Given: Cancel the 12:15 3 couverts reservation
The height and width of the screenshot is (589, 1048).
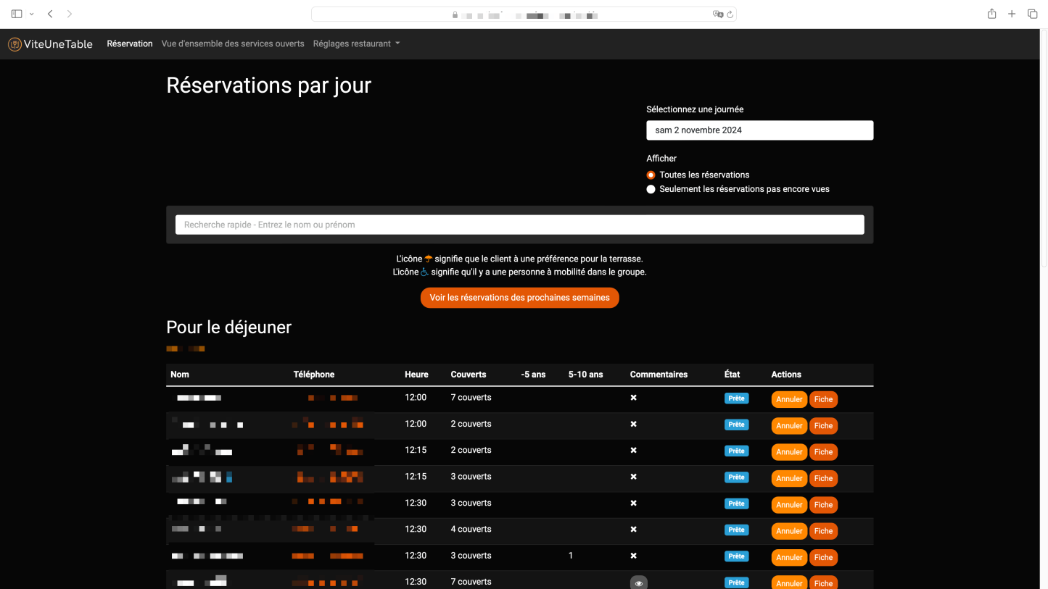Looking at the screenshot, I should pos(789,478).
